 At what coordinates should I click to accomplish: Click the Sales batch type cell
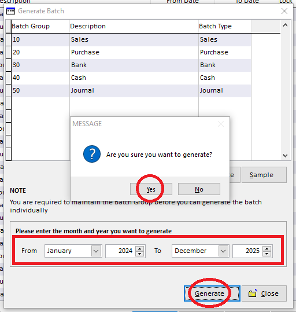pos(225,39)
